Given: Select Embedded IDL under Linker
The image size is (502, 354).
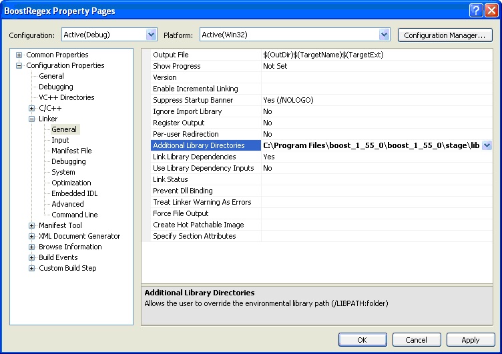Looking at the screenshot, I should pyautogui.click(x=74, y=193).
